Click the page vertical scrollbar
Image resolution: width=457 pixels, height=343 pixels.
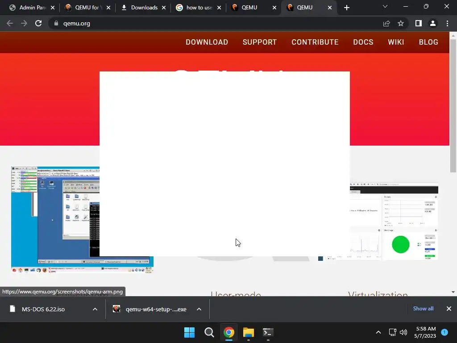(453, 105)
